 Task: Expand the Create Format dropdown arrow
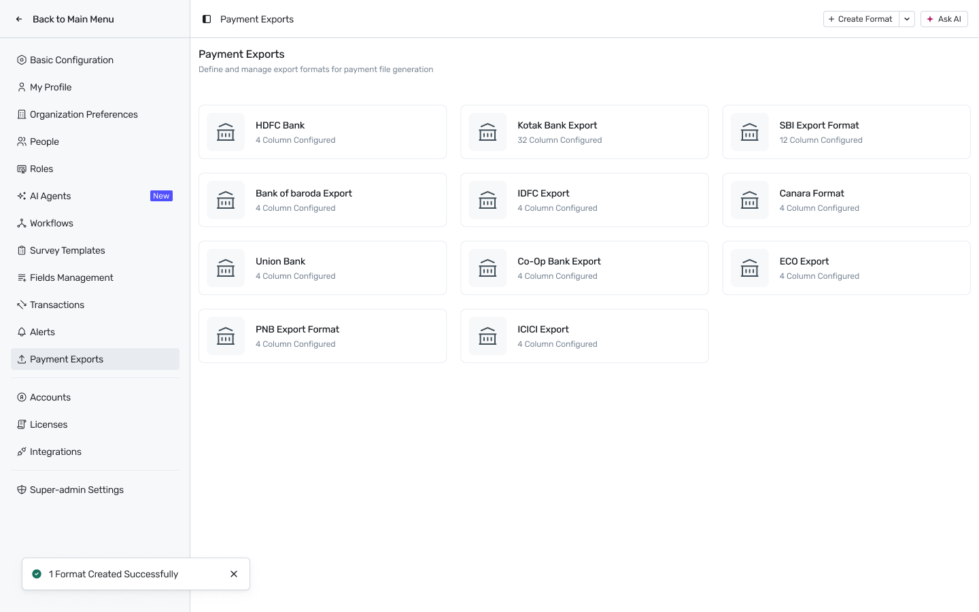[x=907, y=19]
